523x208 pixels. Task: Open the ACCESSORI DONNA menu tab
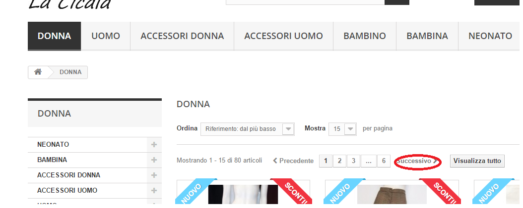182,36
